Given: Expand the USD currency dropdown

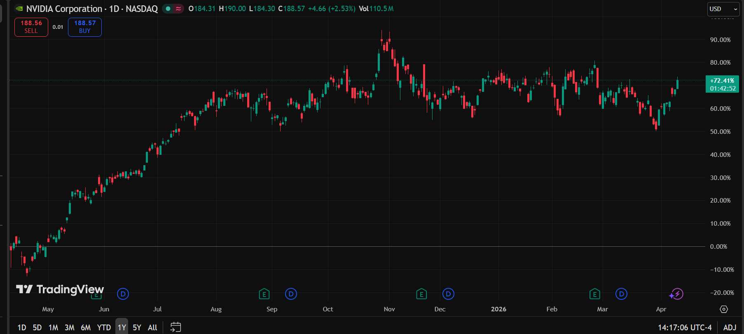Looking at the screenshot, I should 723,9.
